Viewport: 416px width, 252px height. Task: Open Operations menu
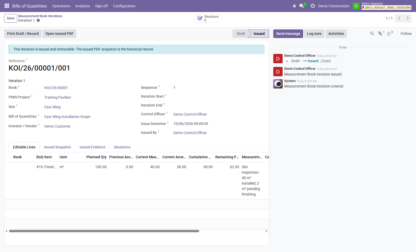[61, 6]
